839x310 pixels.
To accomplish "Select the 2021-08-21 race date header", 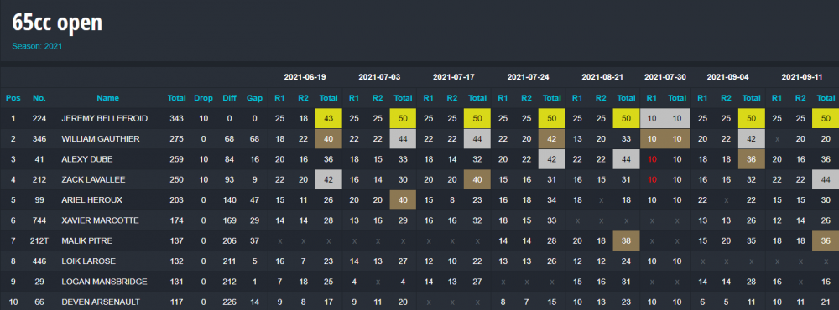I will 602,77.
